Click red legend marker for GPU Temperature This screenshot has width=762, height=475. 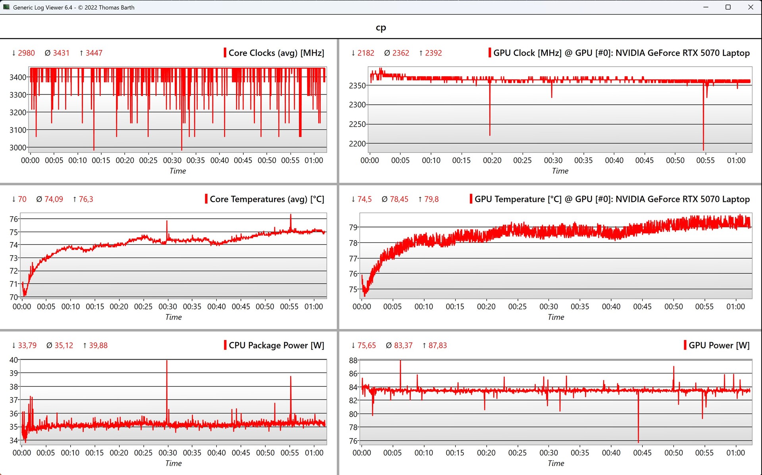[x=471, y=199]
